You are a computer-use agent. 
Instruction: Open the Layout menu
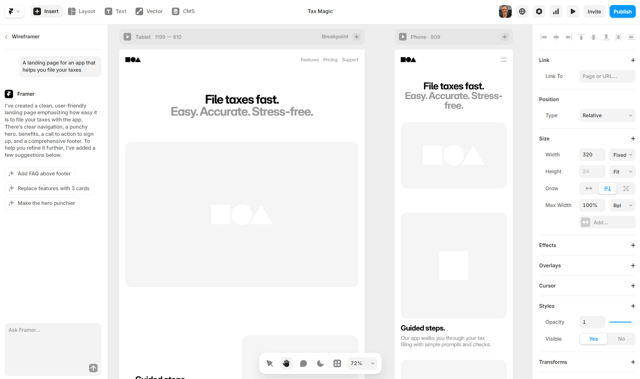click(x=82, y=11)
